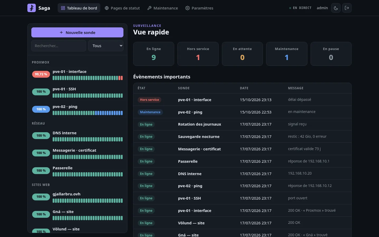Click the 'port ouvert' message

tap(297, 198)
